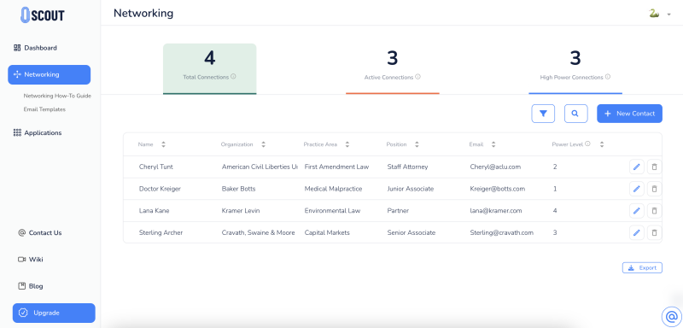Open the chat widget at-sign icon
This screenshot has height=328, width=683.
tap(671, 317)
